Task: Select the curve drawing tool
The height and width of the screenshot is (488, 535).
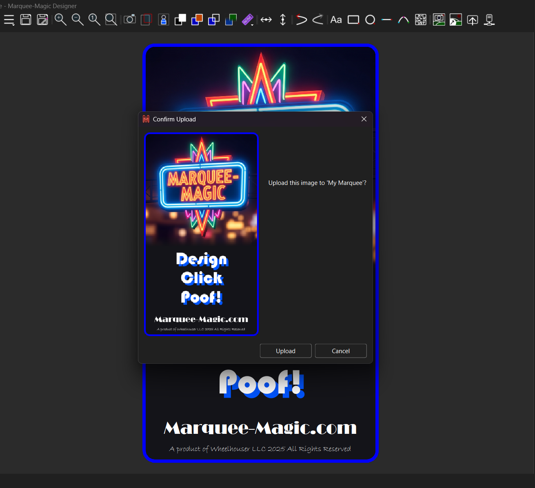Action: tap(404, 20)
